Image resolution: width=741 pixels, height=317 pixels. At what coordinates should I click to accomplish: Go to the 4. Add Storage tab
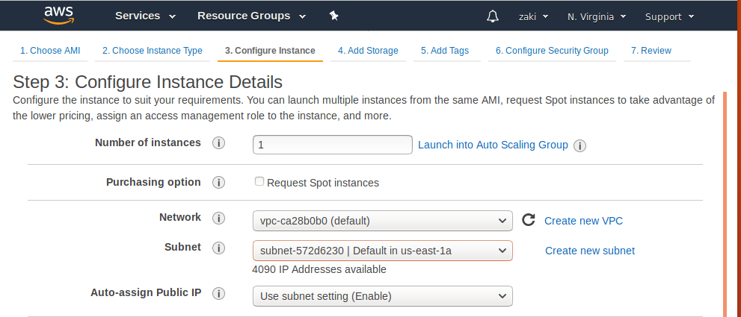368,51
